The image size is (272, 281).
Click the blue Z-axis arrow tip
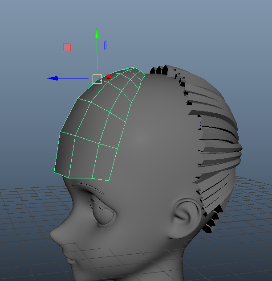click(53, 79)
